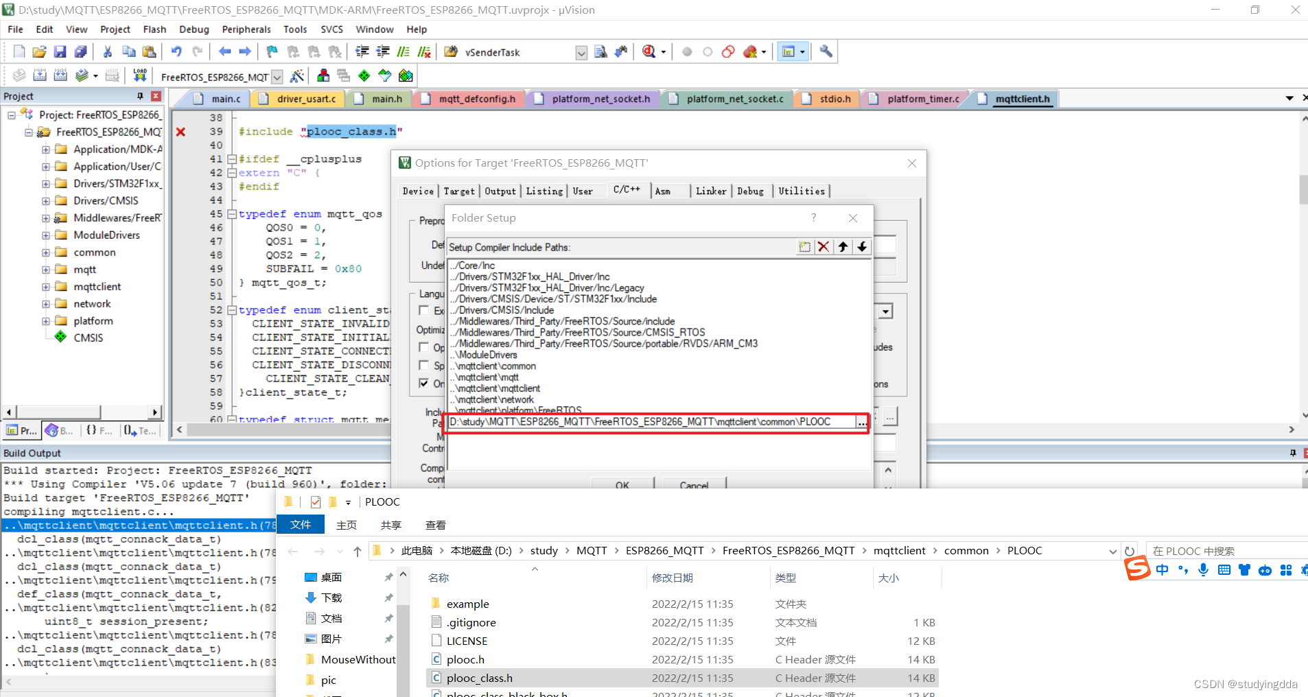
Task: Open the SVCS menu
Action: (331, 29)
